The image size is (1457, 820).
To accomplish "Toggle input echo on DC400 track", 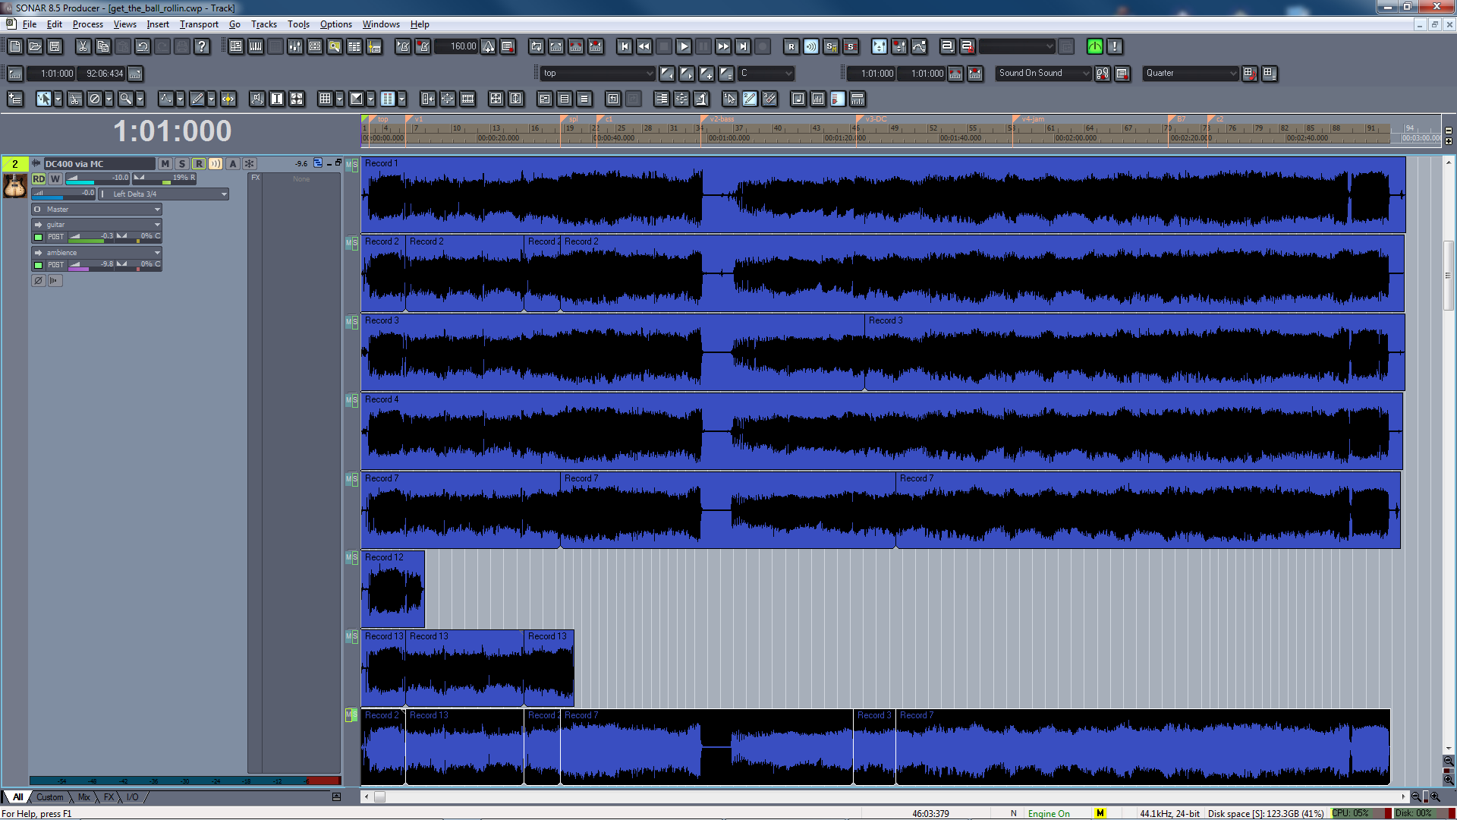I will pyautogui.click(x=216, y=164).
